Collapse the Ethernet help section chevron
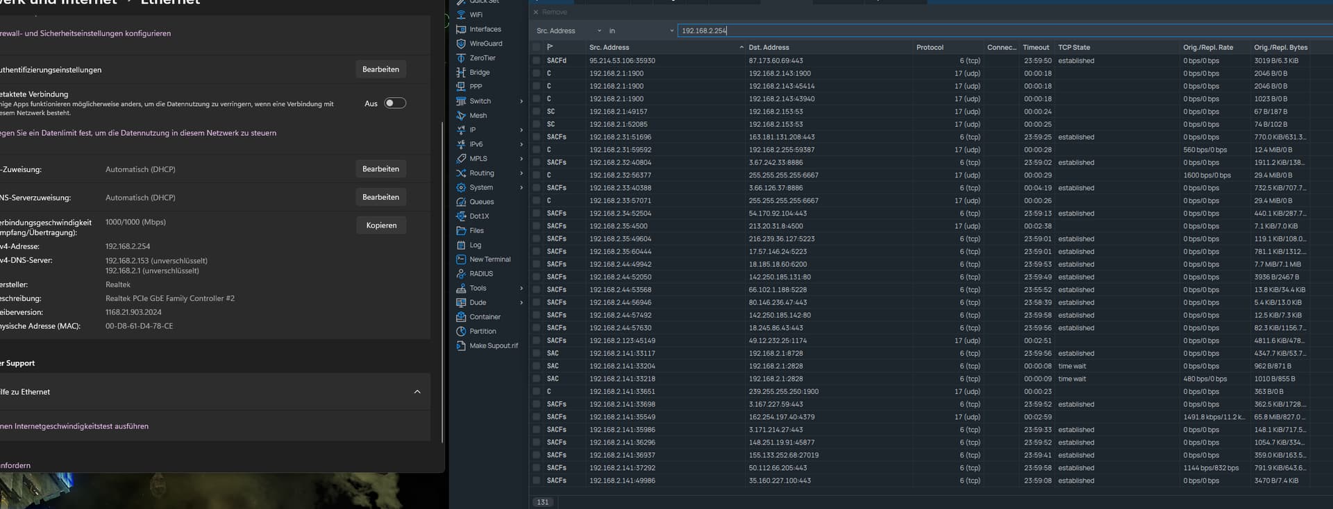The image size is (1333, 509). pyautogui.click(x=417, y=392)
